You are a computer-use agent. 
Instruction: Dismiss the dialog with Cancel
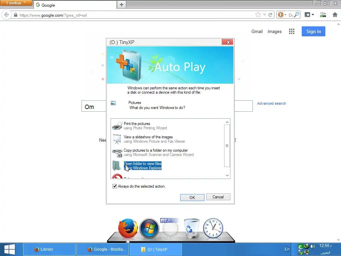(x=218, y=197)
